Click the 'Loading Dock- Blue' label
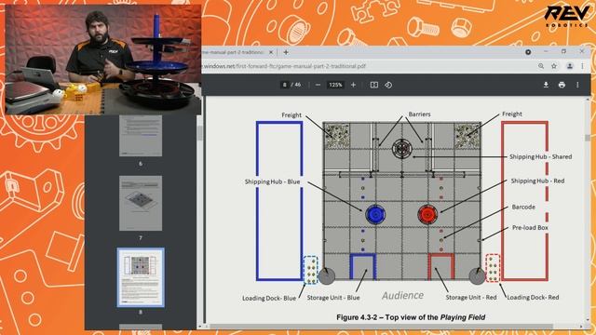Image resolution: width=596 pixels, height=335 pixels. click(269, 298)
